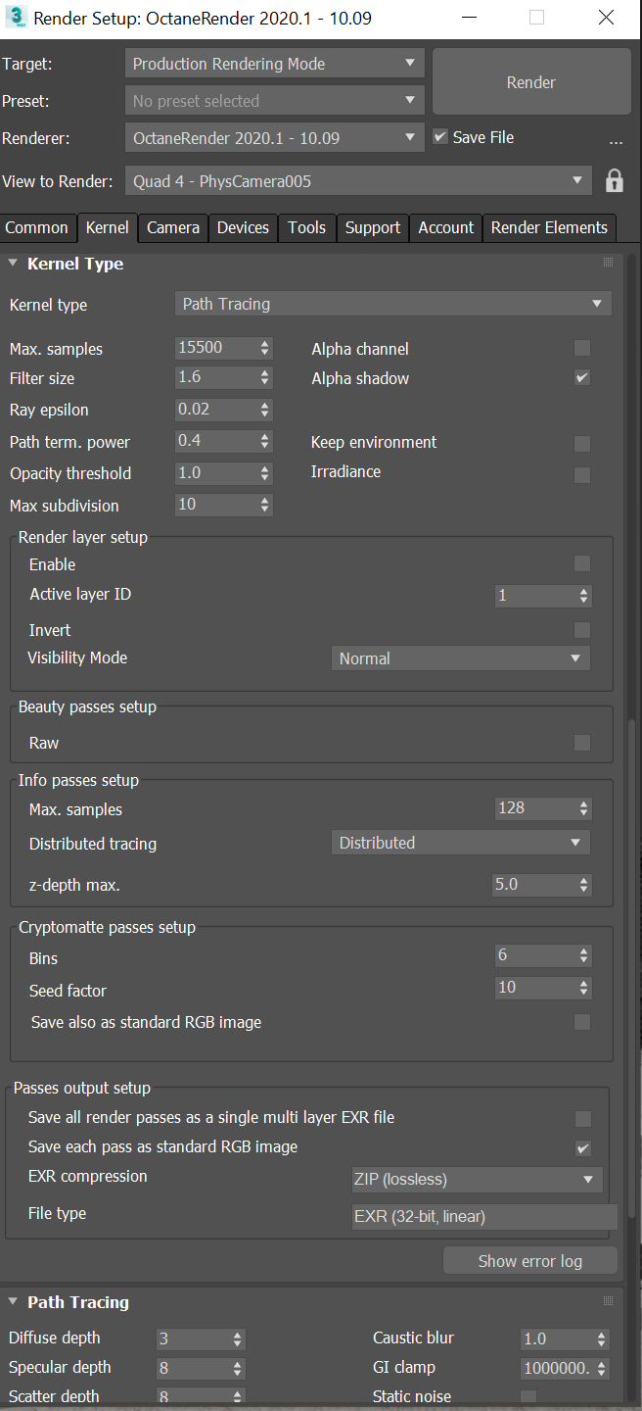
Task: Open the EXR compression dropdown
Action: 477,1180
